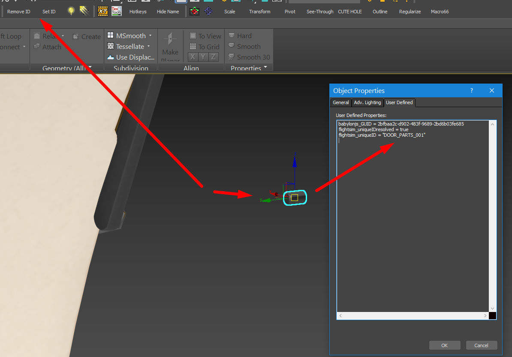The image size is (512, 357).
Task: Click the Hotkeys toolbar button
Action: 138,12
